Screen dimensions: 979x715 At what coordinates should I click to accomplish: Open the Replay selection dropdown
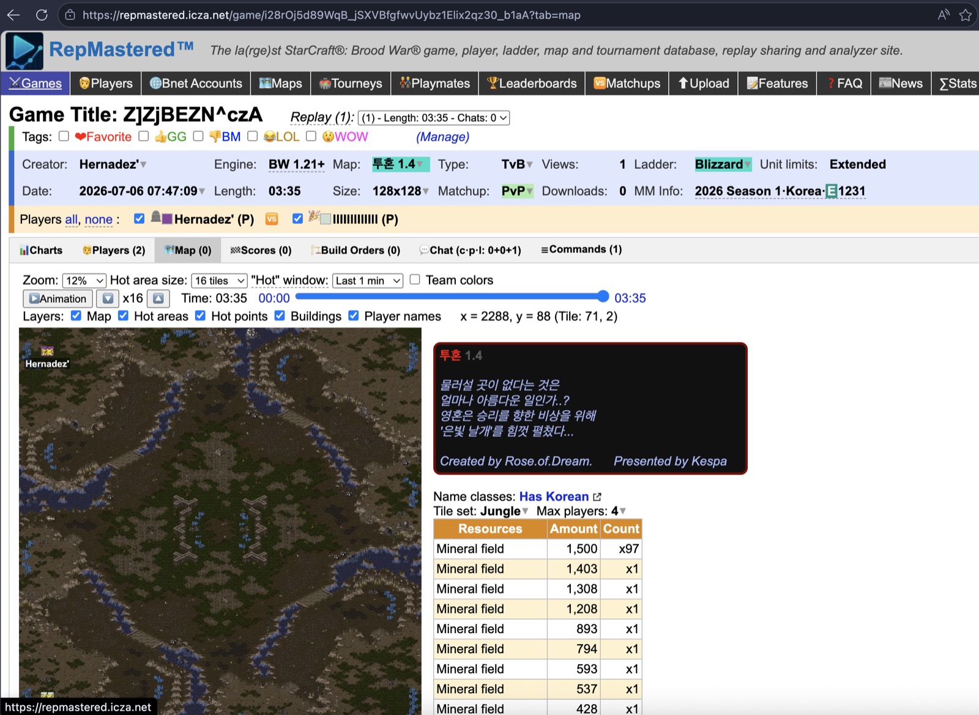tap(434, 118)
